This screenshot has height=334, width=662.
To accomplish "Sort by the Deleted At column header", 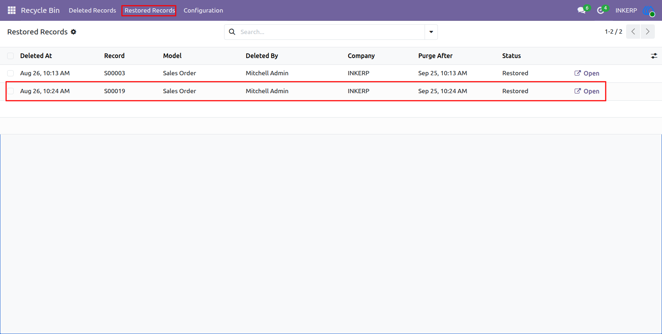I will click(36, 56).
